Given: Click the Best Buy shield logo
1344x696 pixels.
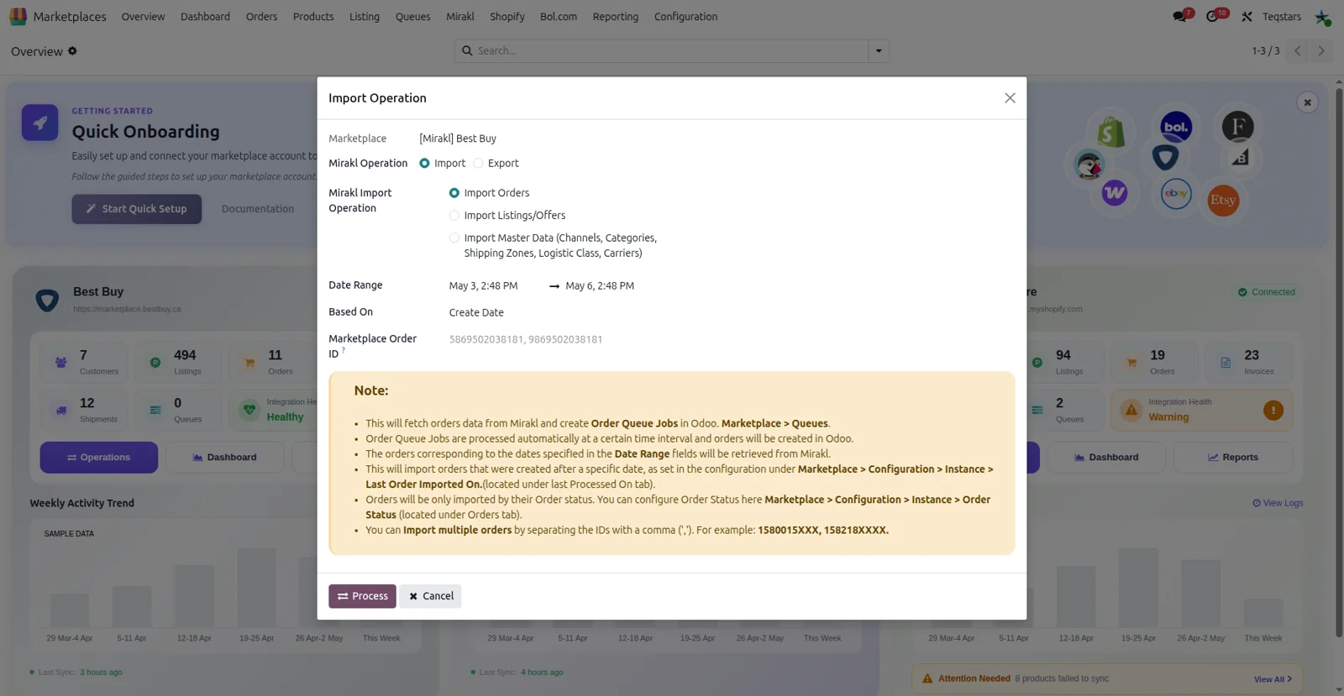Looking at the screenshot, I should [x=47, y=300].
